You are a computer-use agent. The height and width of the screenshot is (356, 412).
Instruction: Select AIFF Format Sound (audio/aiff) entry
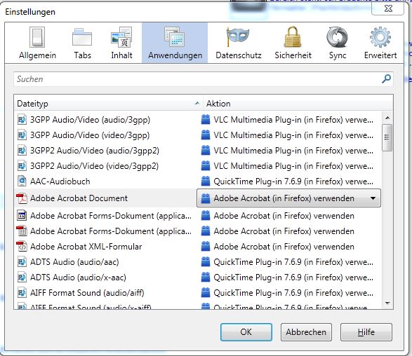tap(198, 293)
